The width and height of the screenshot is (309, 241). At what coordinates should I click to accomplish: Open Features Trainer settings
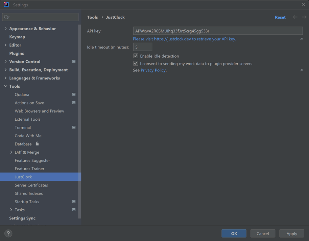pyautogui.click(x=29, y=169)
